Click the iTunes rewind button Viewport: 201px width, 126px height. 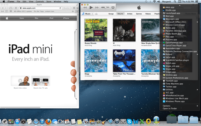(85, 8)
